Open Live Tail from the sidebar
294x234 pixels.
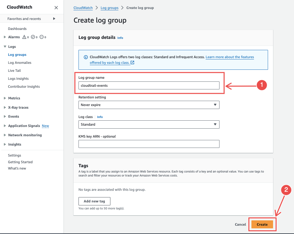pos(14,70)
